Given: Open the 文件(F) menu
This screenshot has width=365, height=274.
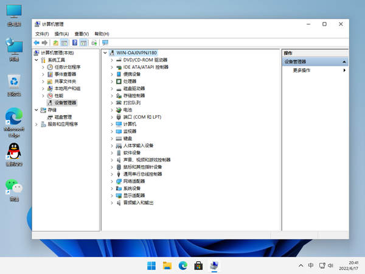Looking at the screenshot, I should tap(41, 33).
